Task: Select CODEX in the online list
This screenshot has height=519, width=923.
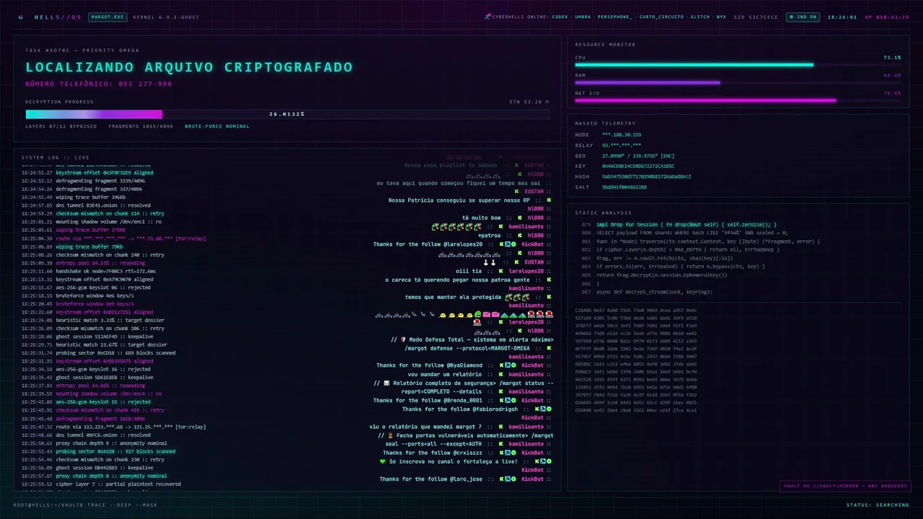Action: point(560,17)
